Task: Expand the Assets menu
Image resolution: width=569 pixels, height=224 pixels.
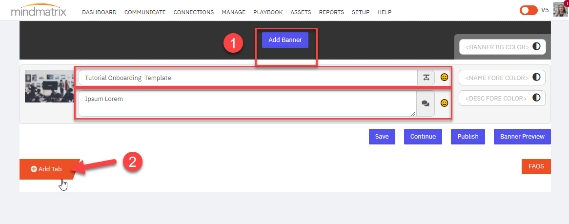Action: click(x=301, y=12)
